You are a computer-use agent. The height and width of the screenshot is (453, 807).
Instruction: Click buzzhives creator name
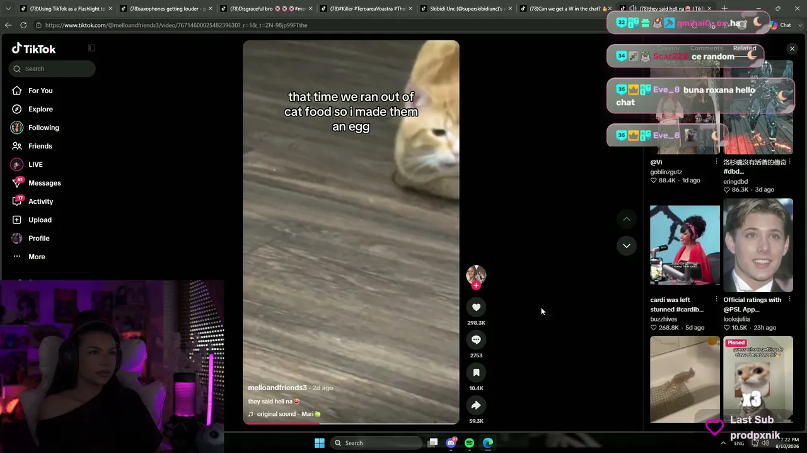point(663,319)
